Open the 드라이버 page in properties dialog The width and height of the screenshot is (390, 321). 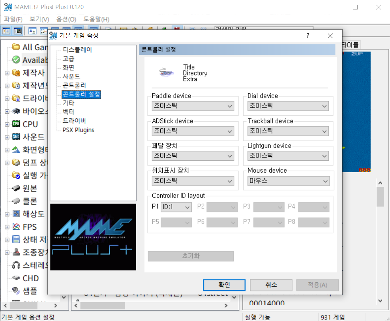point(74,121)
